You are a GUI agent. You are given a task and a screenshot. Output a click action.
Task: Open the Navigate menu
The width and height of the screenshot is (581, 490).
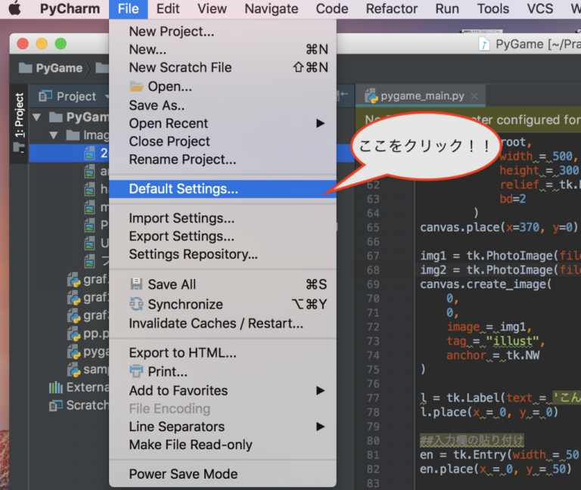coord(272,8)
